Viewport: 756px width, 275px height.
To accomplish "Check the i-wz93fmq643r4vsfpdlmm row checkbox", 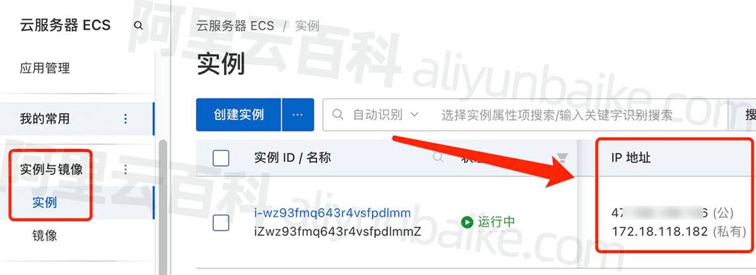I will 221,223.
